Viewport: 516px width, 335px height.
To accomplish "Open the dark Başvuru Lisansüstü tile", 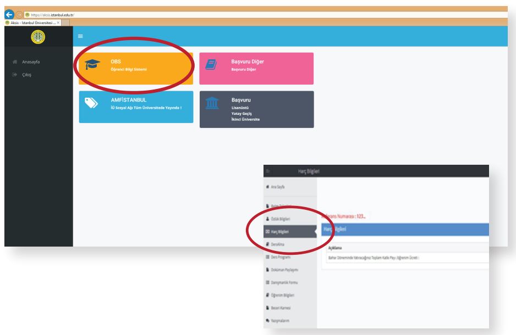I will pyautogui.click(x=257, y=109).
